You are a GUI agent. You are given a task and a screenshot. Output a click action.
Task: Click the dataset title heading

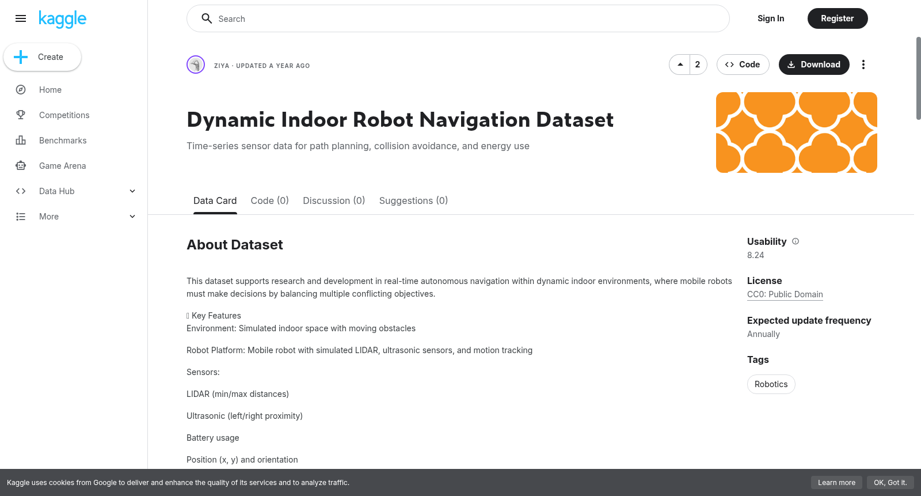pyautogui.click(x=400, y=120)
